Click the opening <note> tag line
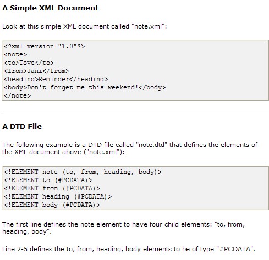Screen dimensions: 269x260 coord(15,54)
